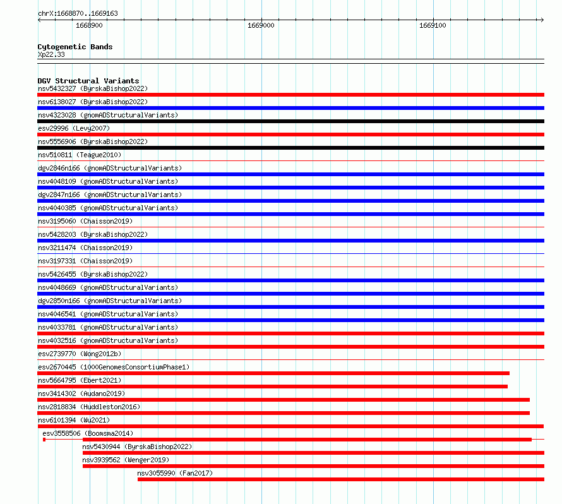This screenshot has width=562, height=504.
Task: Select the red bar of nsv5664795
Action: click(x=272, y=387)
